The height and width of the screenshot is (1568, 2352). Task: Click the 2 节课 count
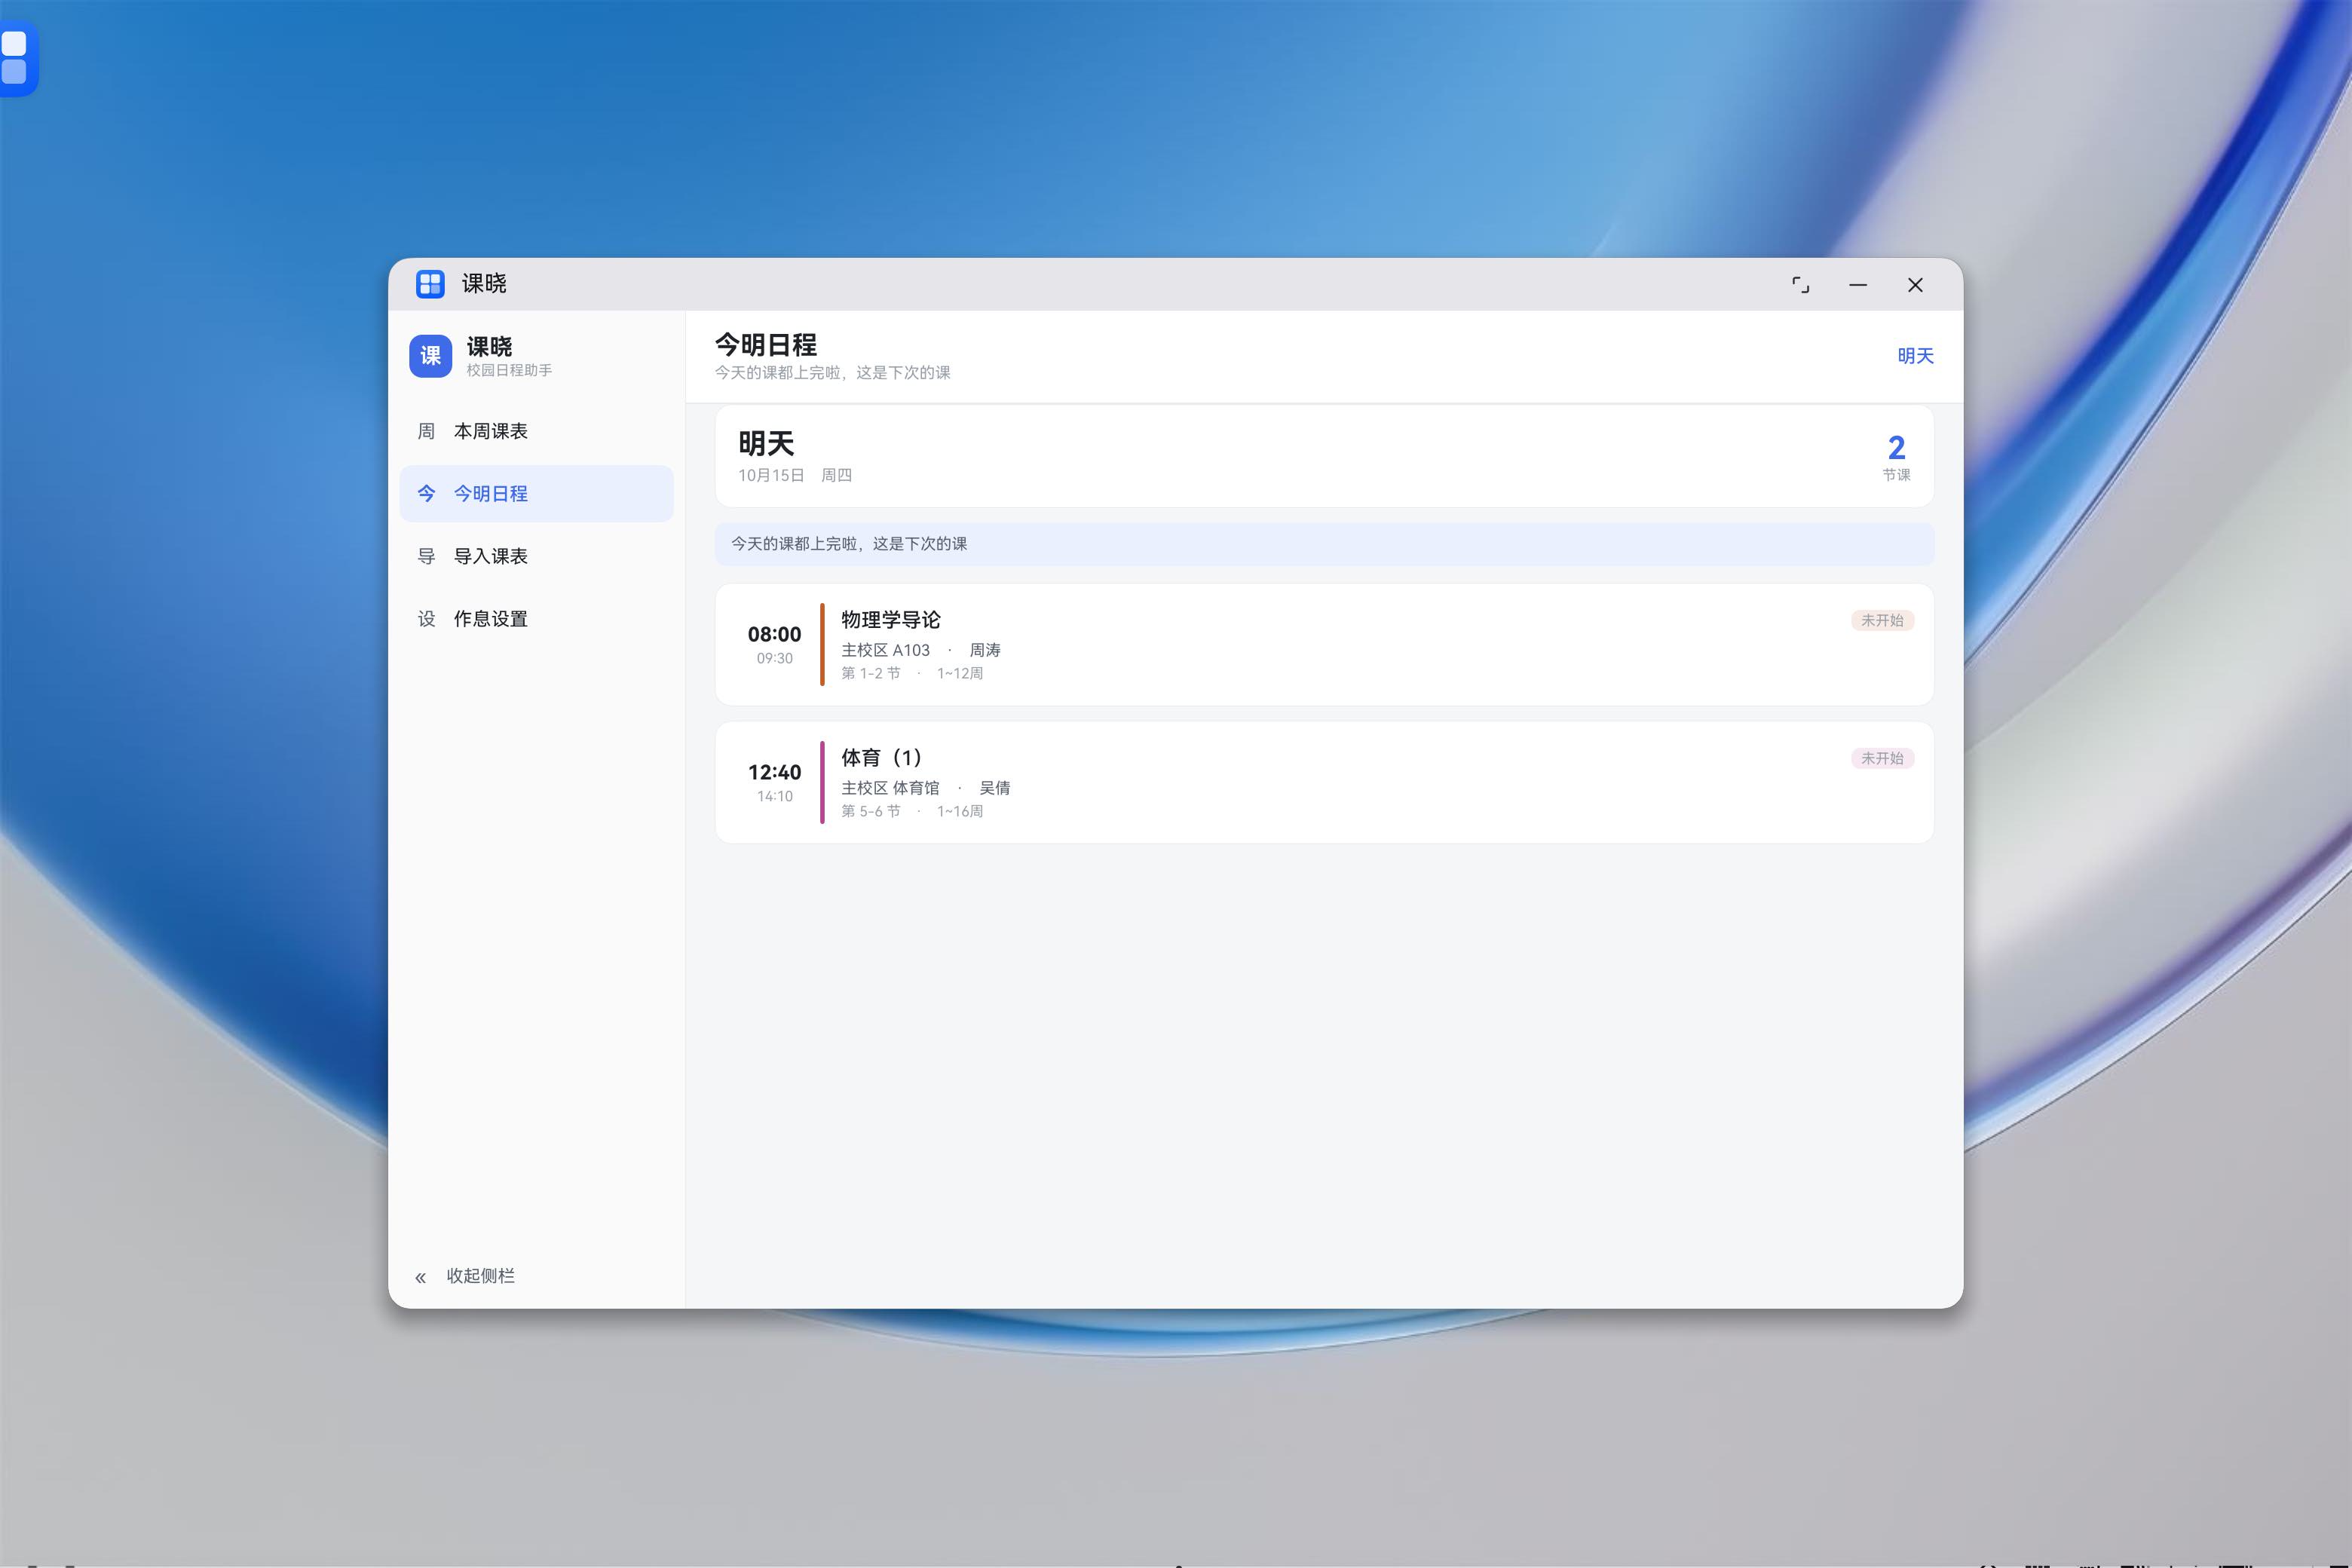tap(1896, 457)
